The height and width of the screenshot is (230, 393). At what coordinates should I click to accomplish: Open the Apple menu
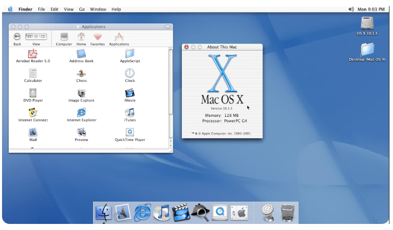pos(10,9)
